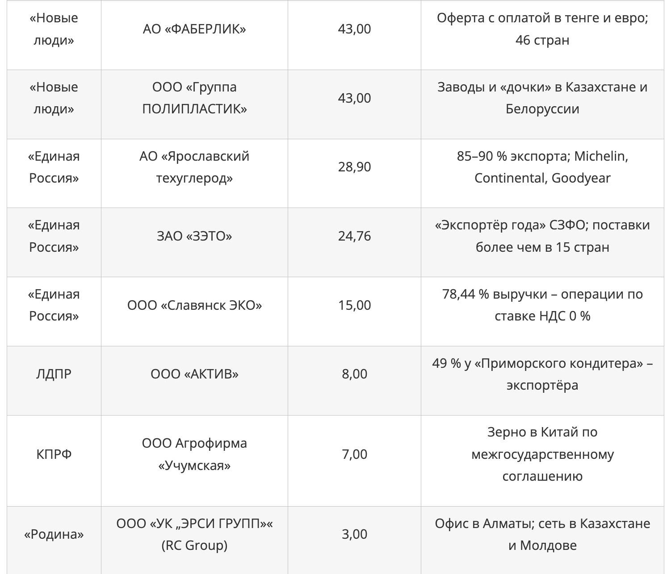This screenshot has width=671, height=574.
Task: Click ООО Агрофирма «Учумская» cell
Action: click(x=194, y=454)
